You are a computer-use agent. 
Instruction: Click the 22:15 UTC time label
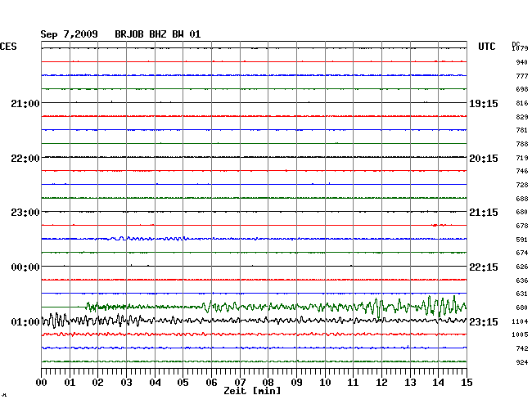[x=484, y=267]
